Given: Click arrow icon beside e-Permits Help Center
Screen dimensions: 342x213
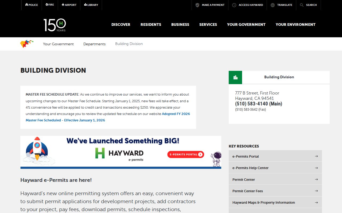Looking at the screenshot, I should (x=316, y=168).
